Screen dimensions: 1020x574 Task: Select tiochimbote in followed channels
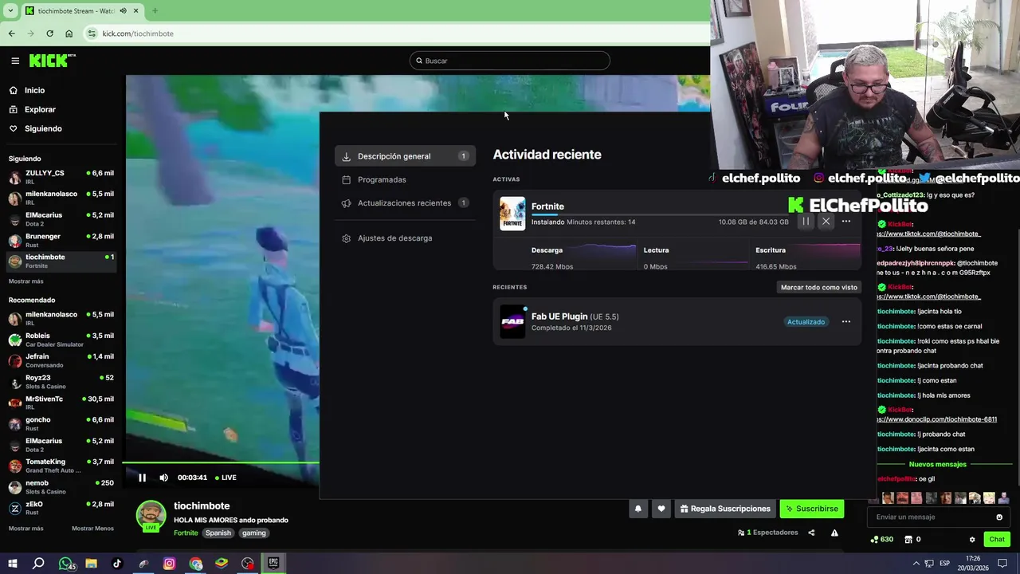(x=62, y=261)
